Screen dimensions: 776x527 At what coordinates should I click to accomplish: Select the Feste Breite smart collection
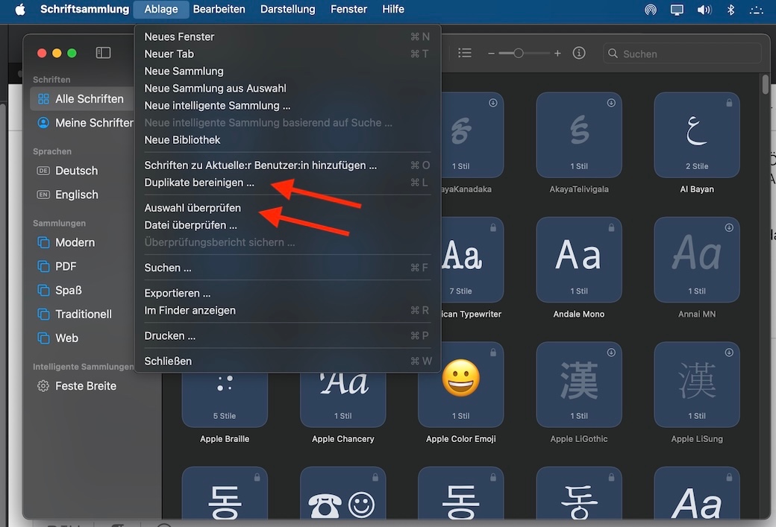point(85,386)
